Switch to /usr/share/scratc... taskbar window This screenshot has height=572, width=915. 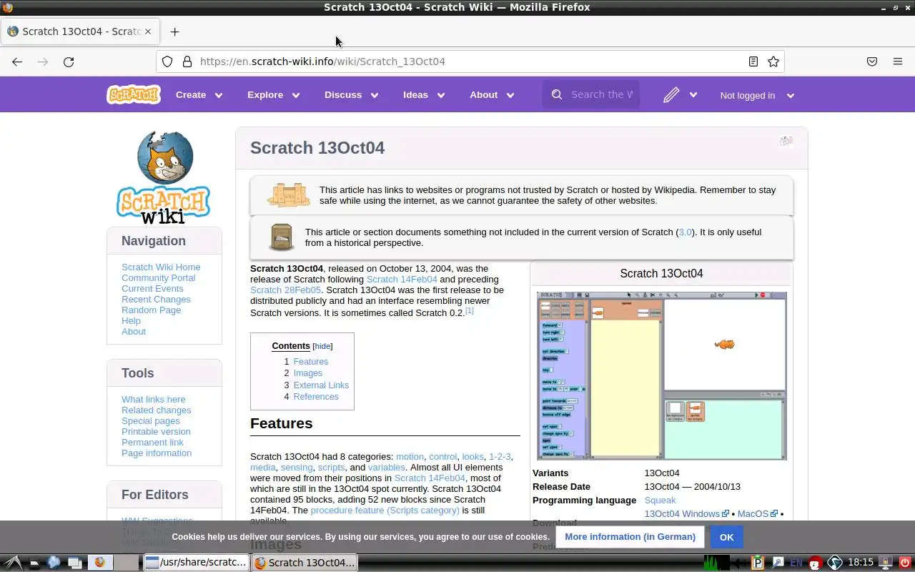196,563
